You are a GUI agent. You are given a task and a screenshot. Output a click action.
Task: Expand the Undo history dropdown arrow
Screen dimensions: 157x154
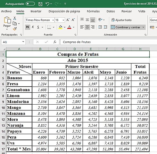coord(51,4)
